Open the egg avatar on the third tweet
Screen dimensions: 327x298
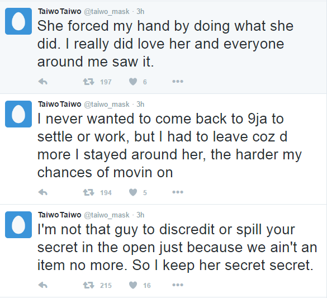(x=18, y=225)
